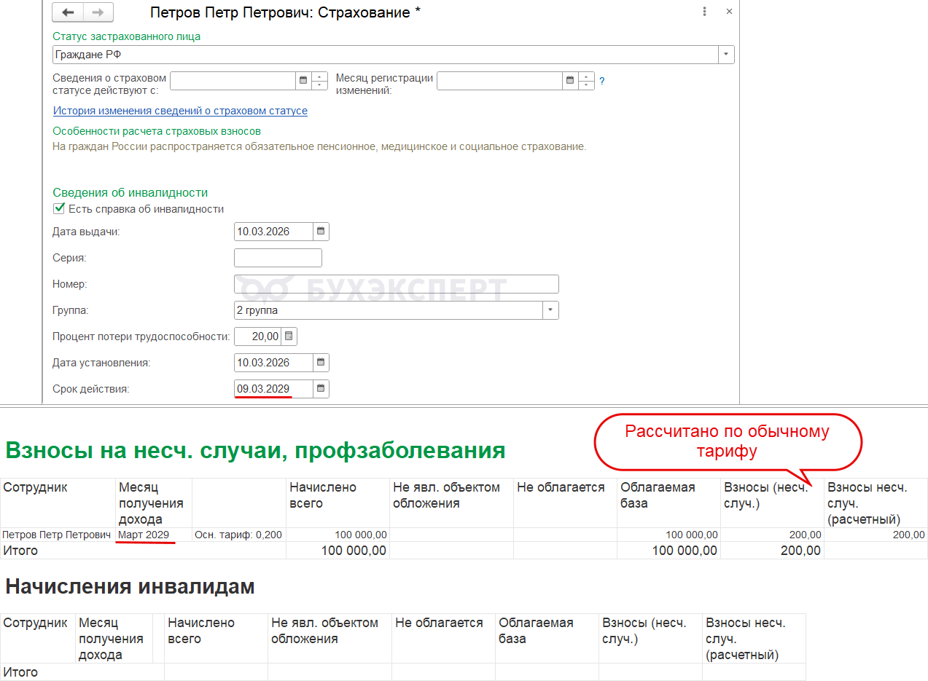The image size is (928, 681).
Task: Select the Осн. тариф: 0,200 cell
Action: (x=239, y=535)
